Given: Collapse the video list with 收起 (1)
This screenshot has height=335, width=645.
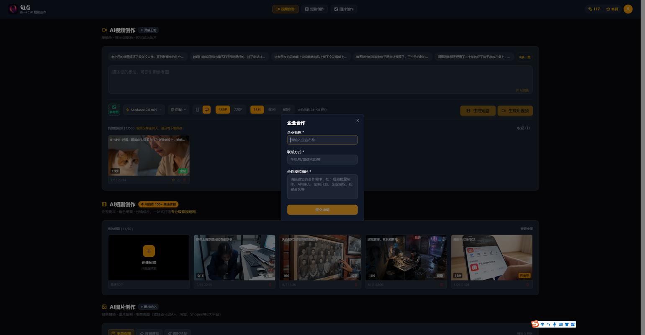Looking at the screenshot, I should click(523, 128).
